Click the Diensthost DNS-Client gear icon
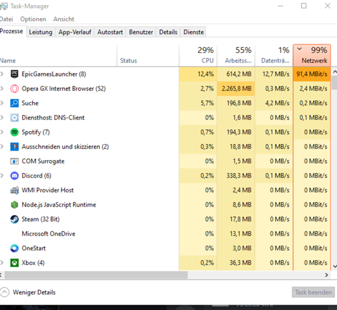Viewport: 337px width, 310px height. tap(14, 118)
